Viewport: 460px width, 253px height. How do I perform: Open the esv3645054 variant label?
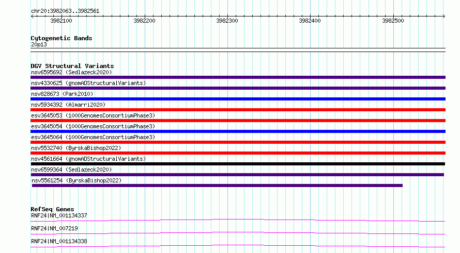point(93,126)
